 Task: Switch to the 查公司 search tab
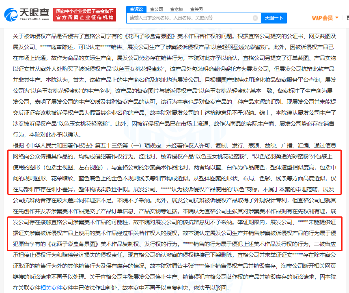(x=157, y=9)
